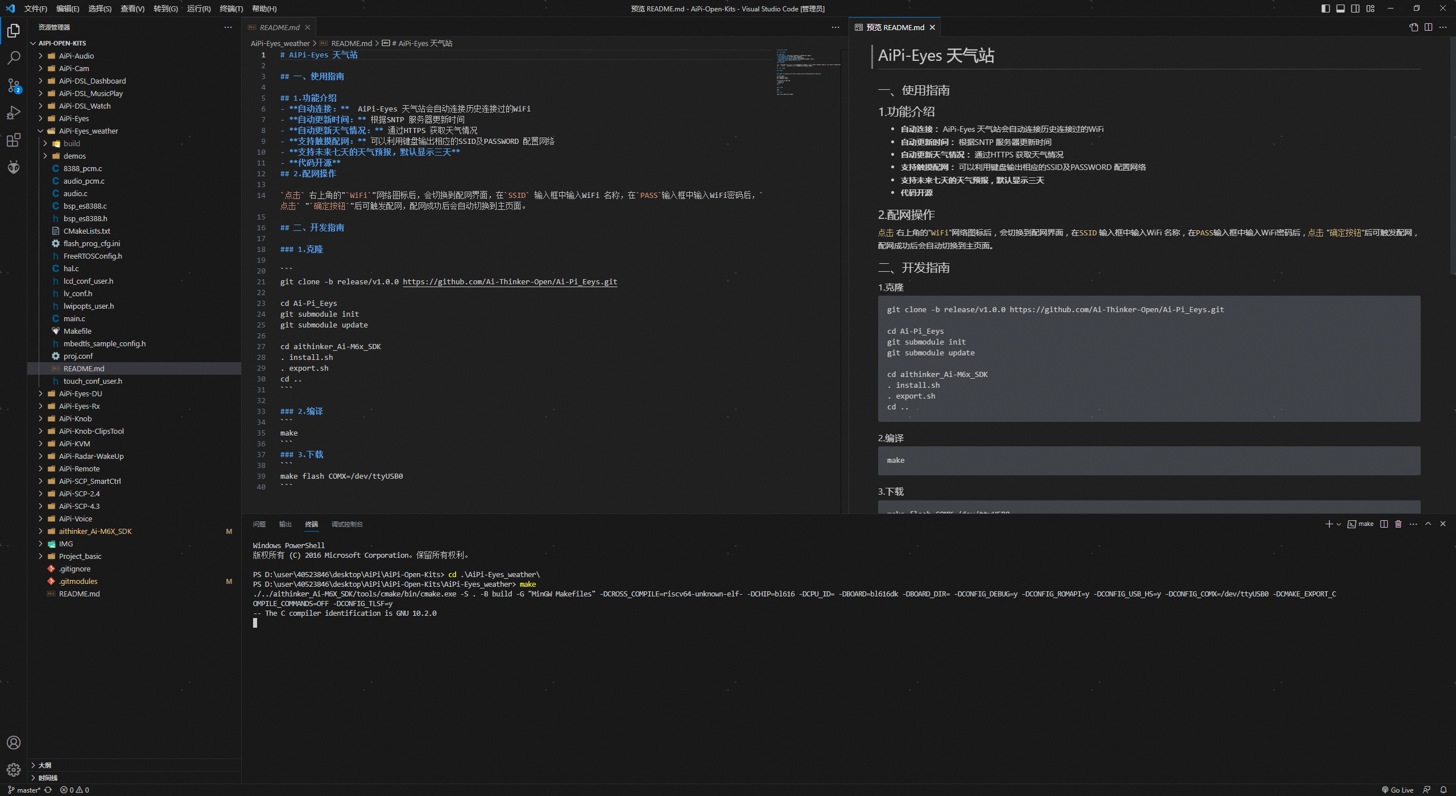Expand the build folder

(x=134, y=143)
